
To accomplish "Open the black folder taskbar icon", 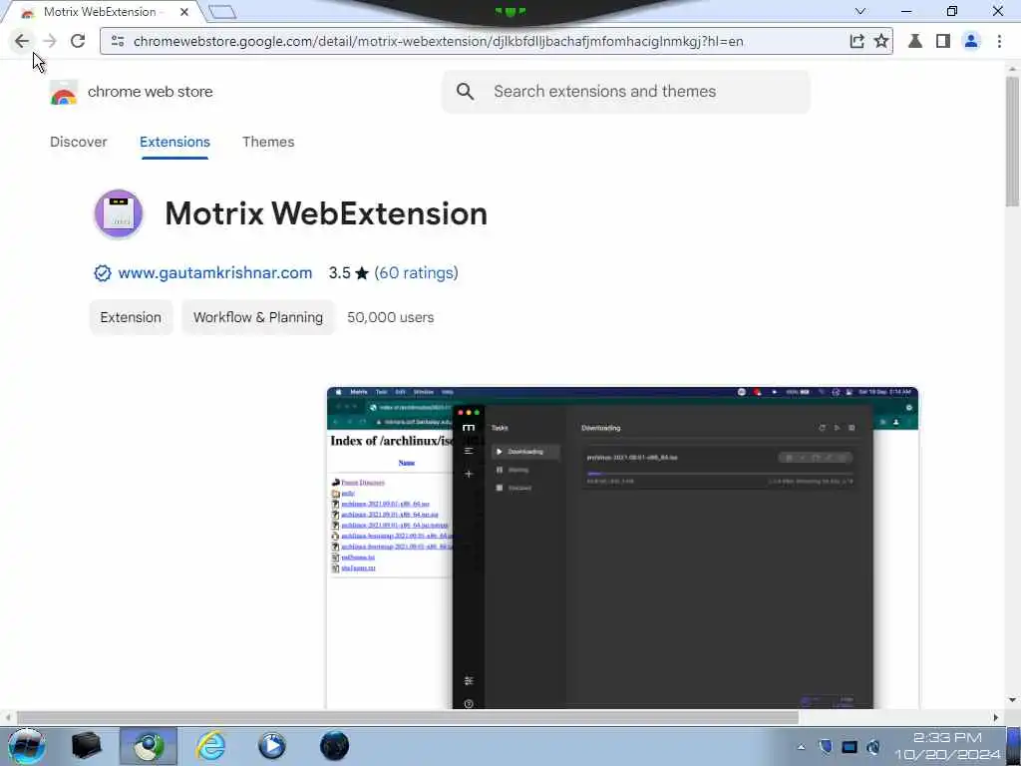I will click(86, 746).
